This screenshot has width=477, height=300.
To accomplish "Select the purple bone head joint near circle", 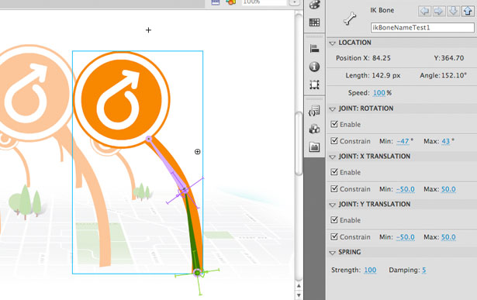I will (148, 139).
